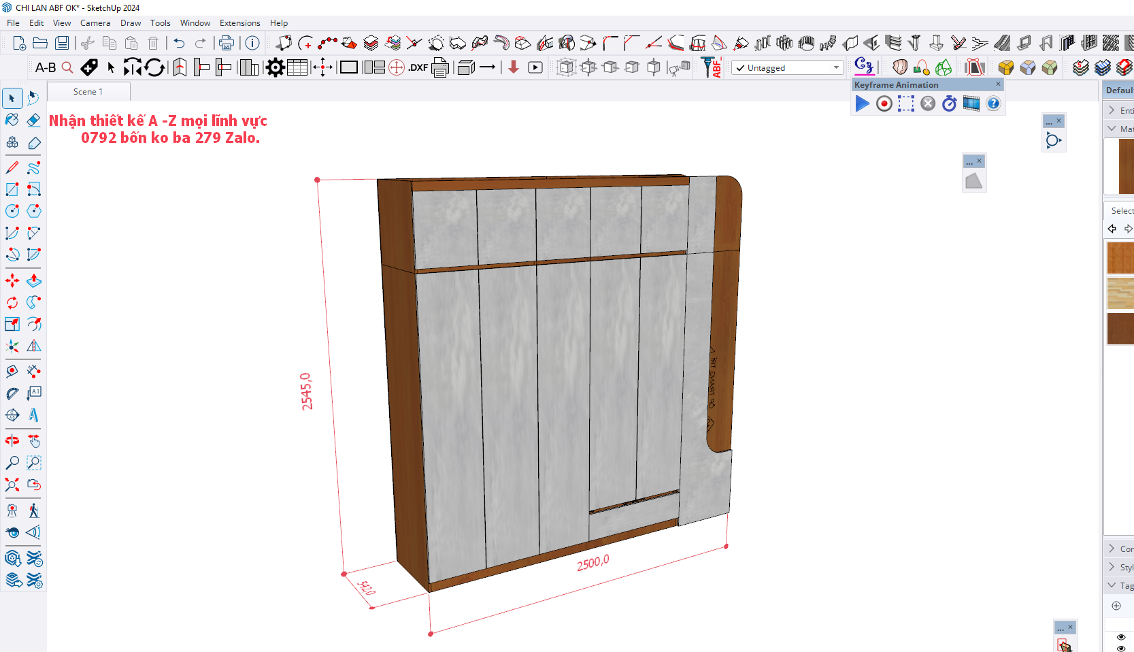This screenshot has width=1134, height=652.
Task: Click the Add Tag plus button
Action: 1116,606
